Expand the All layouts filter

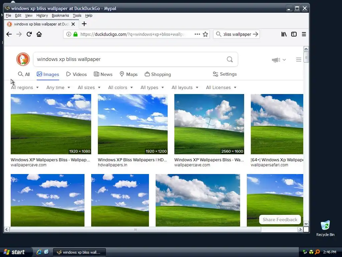(185, 87)
